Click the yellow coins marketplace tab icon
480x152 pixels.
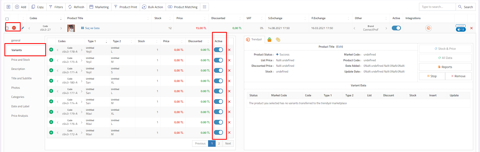pos(278,40)
